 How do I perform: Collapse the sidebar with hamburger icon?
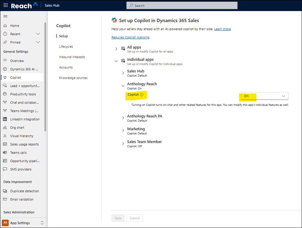tap(5, 16)
